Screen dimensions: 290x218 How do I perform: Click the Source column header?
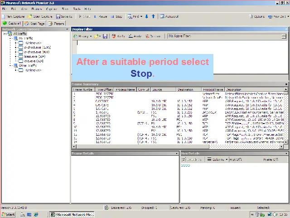[163, 89]
